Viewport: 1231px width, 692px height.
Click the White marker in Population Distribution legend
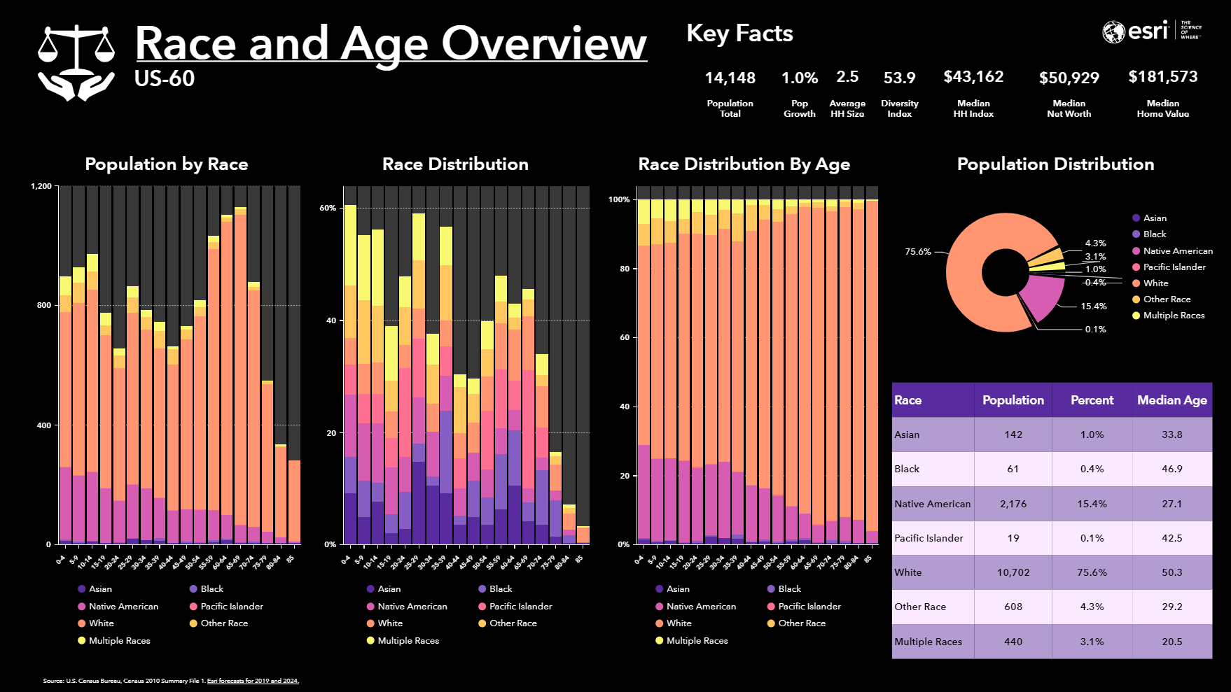click(x=1136, y=283)
